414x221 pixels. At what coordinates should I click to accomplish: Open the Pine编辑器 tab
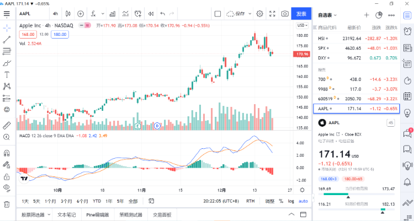pos(98,215)
